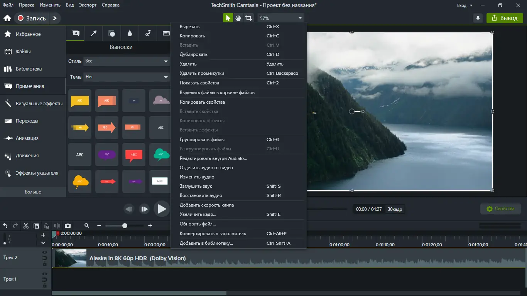The image size is (527, 296).
Task: Open the Shapes annotations panel
Action: (x=111, y=33)
